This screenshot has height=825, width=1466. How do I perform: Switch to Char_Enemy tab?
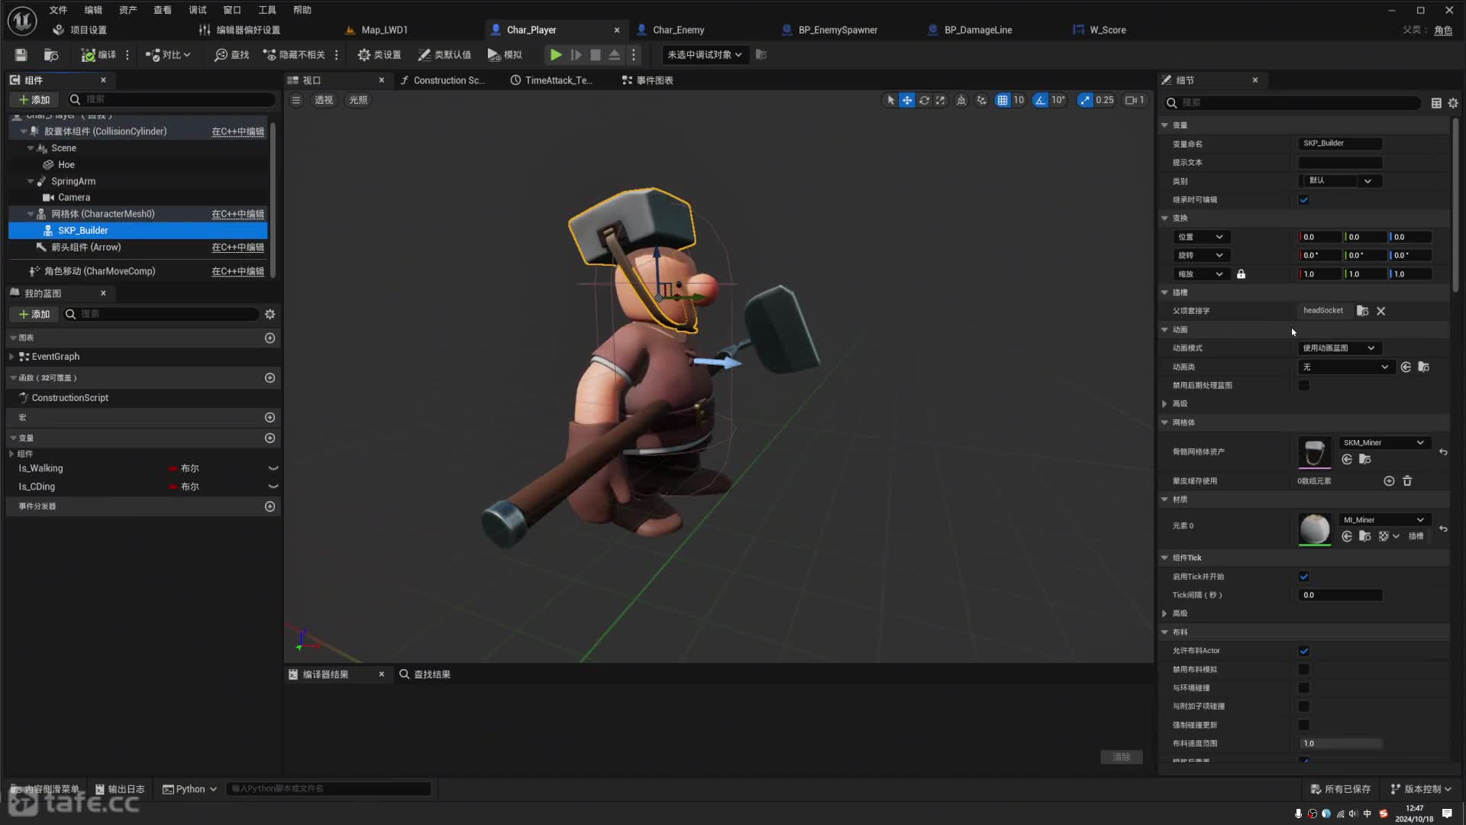pos(677,30)
